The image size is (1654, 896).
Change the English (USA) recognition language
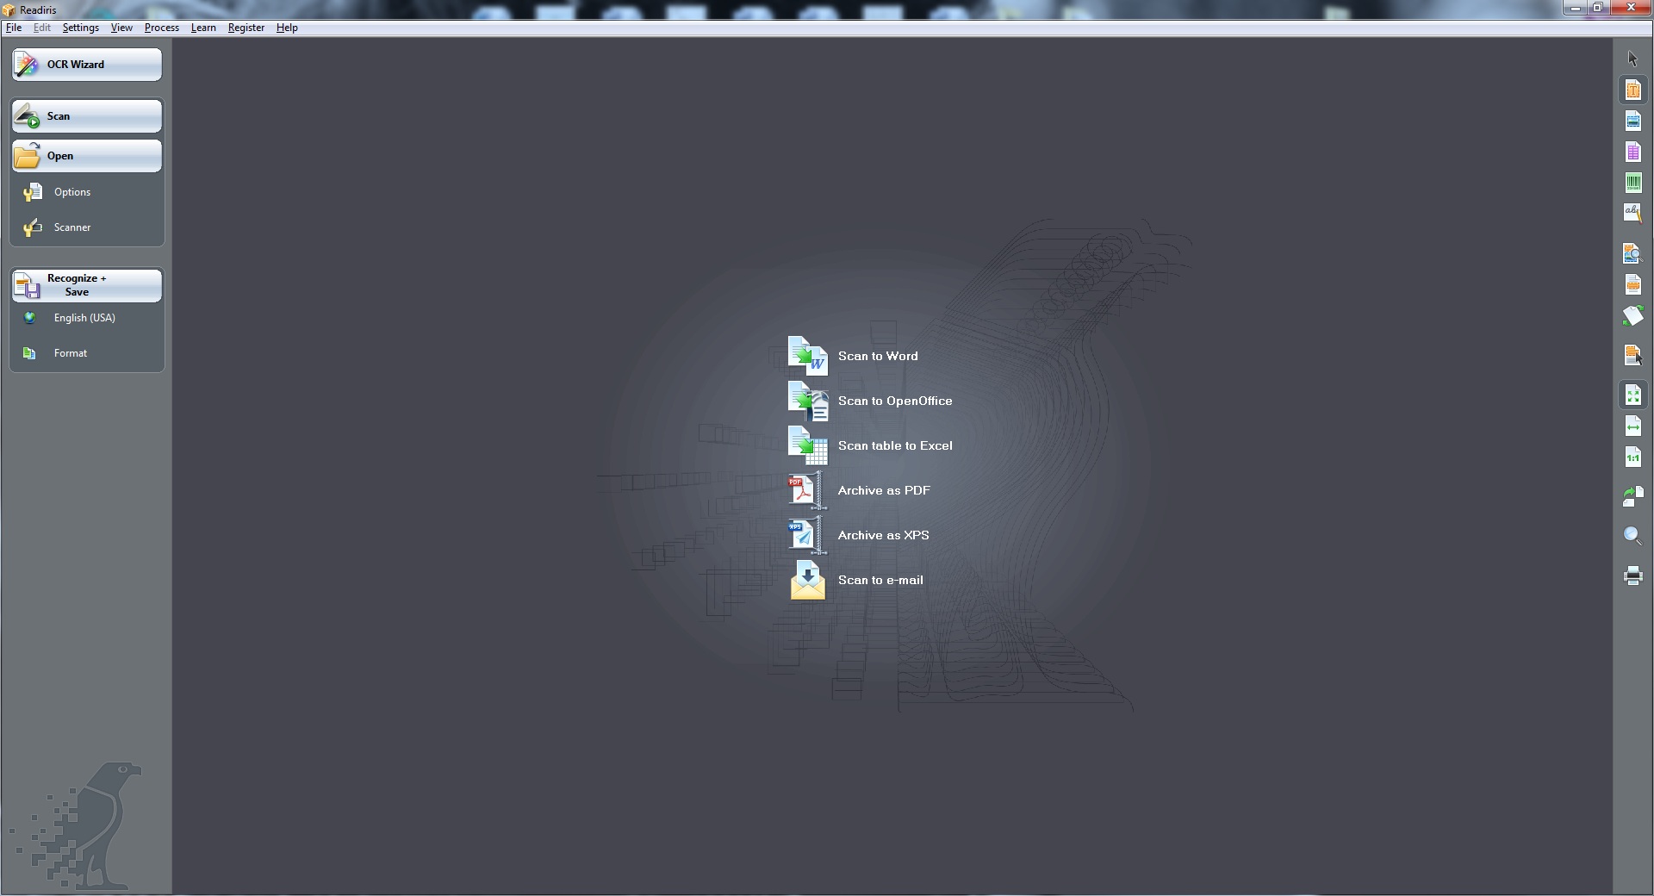[84, 318]
